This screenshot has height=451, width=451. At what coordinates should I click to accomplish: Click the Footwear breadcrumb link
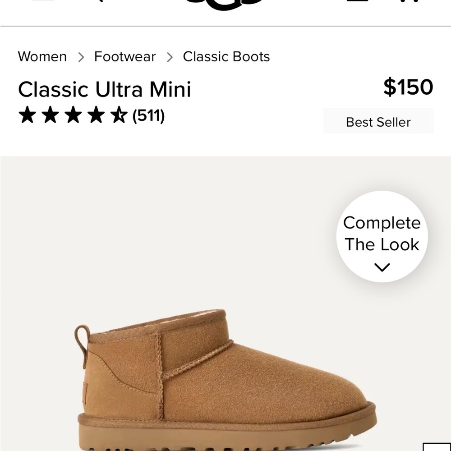[124, 57]
